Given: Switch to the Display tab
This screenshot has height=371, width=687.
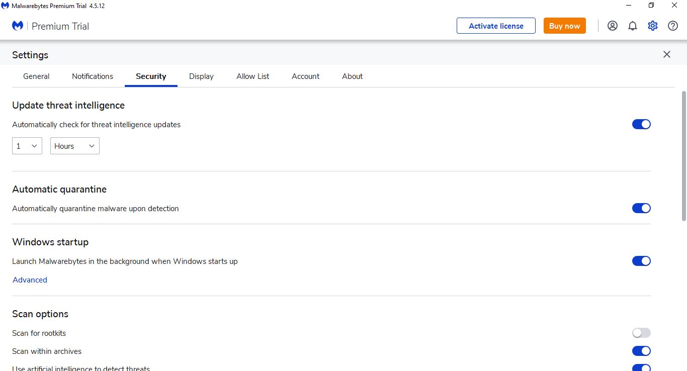Looking at the screenshot, I should (201, 76).
